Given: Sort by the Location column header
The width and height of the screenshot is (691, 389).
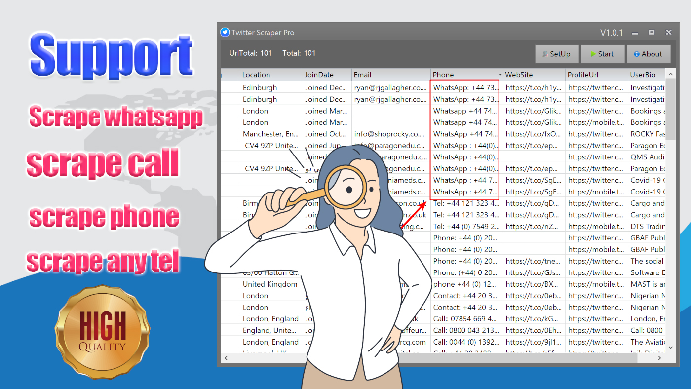Looking at the screenshot, I should click(271, 75).
